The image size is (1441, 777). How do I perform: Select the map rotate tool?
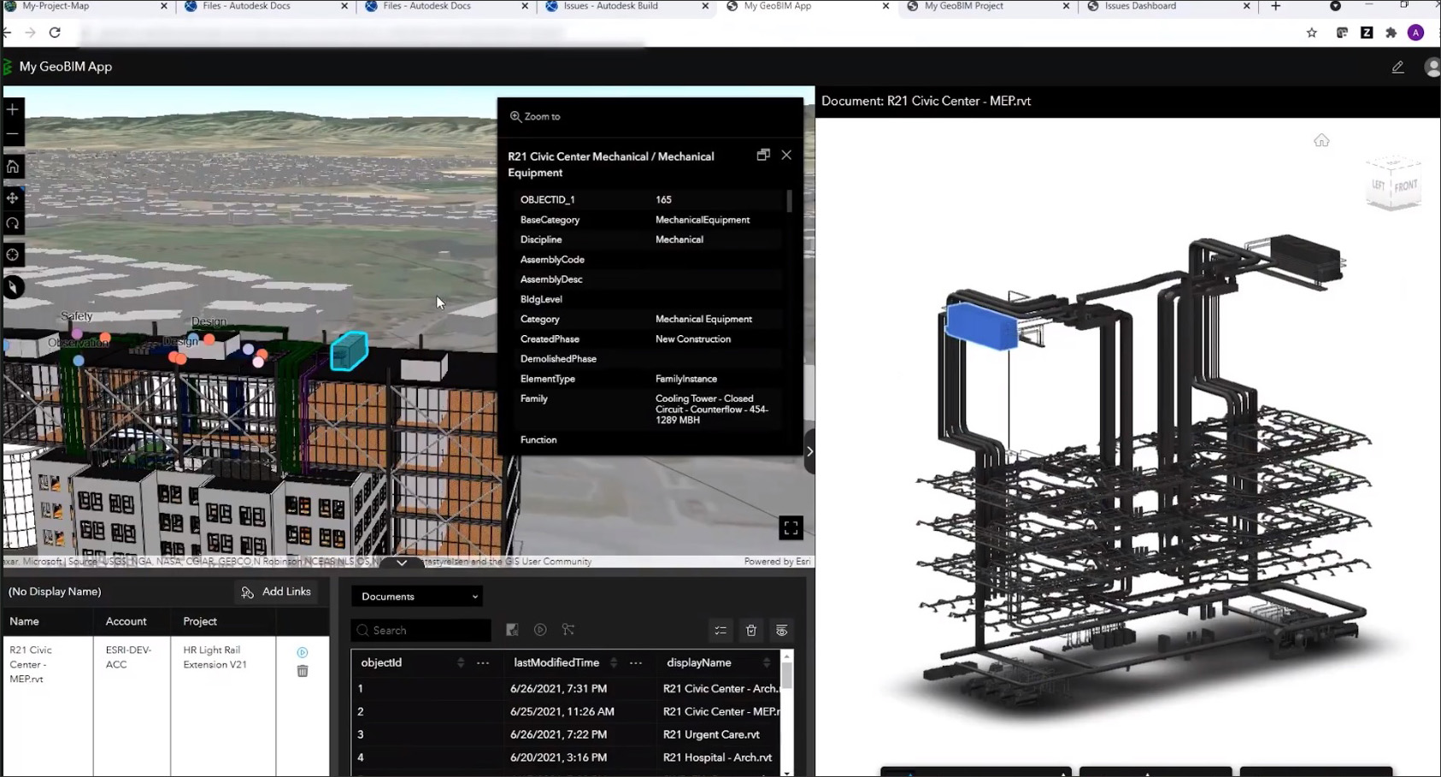coord(13,223)
